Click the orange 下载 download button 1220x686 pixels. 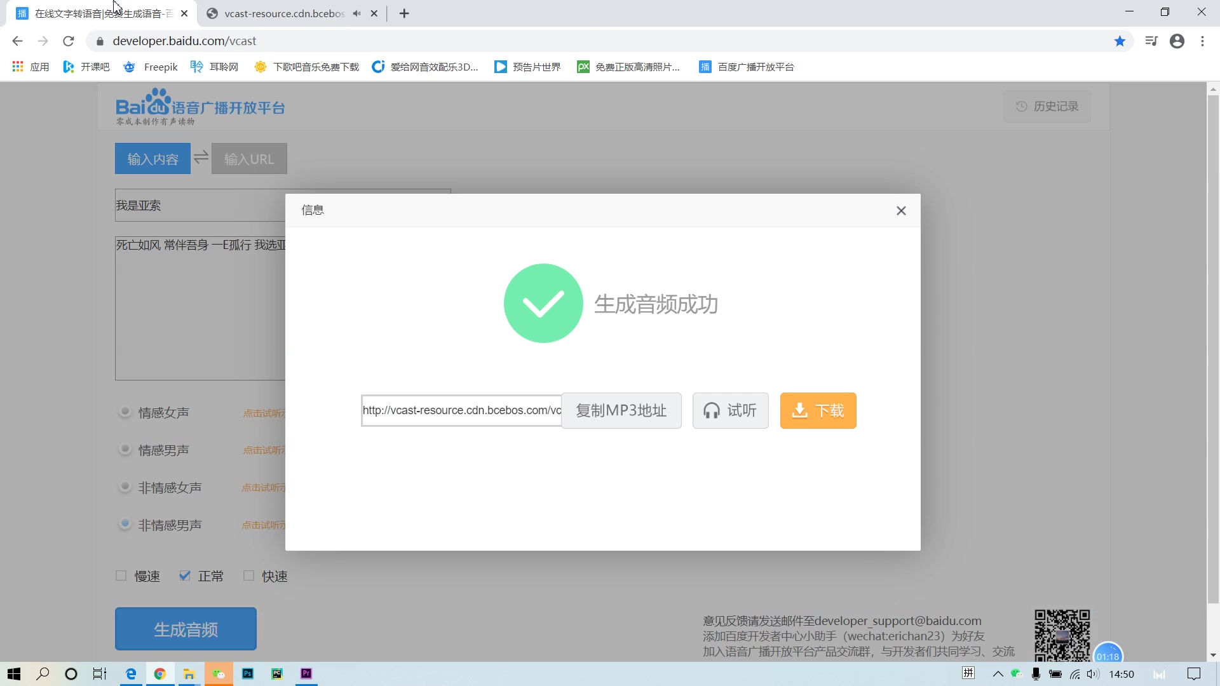point(818,410)
